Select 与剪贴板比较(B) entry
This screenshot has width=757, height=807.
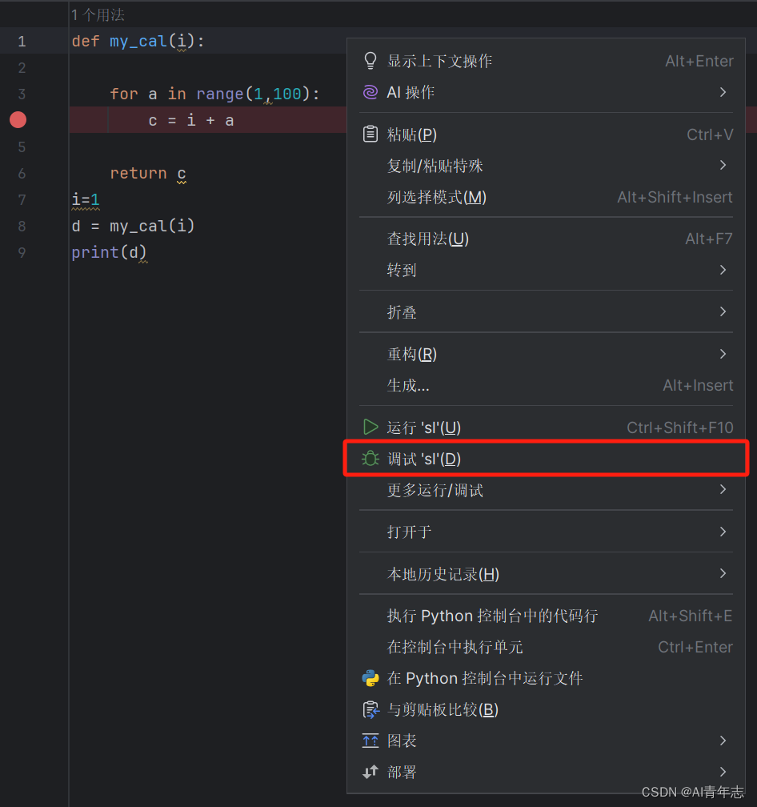coord(547,709)
